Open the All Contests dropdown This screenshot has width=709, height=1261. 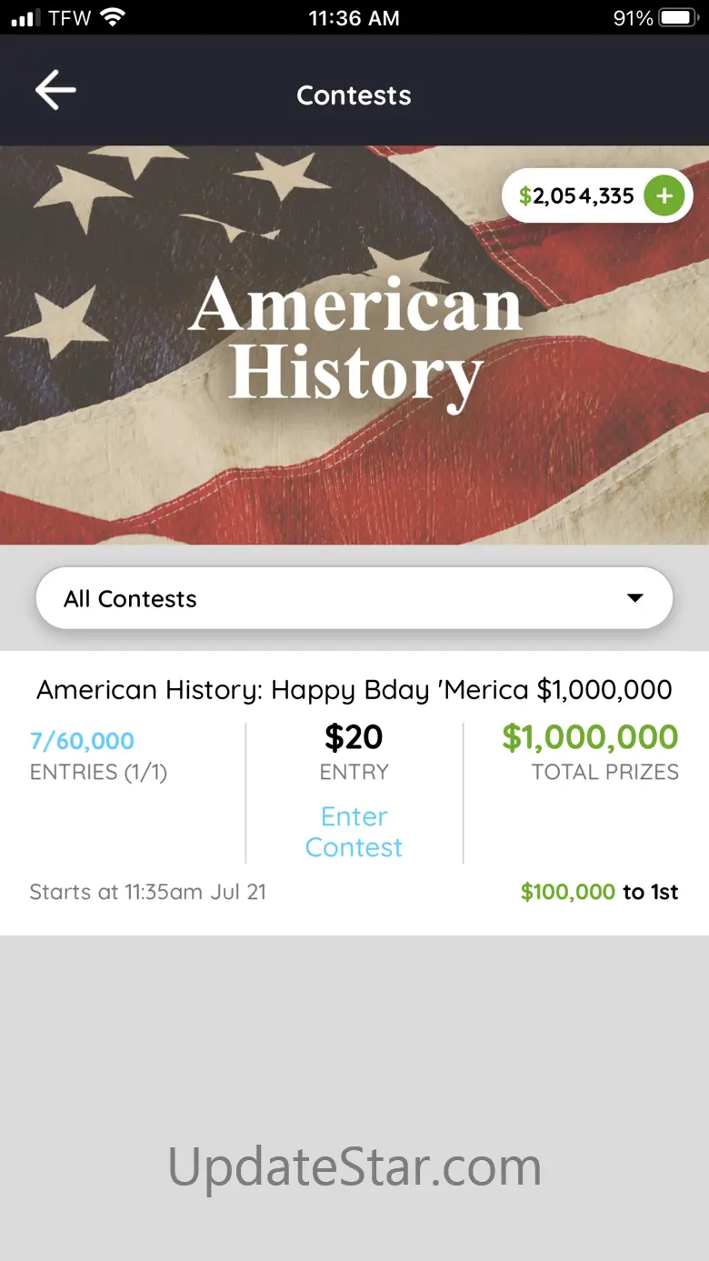point(354,598)
